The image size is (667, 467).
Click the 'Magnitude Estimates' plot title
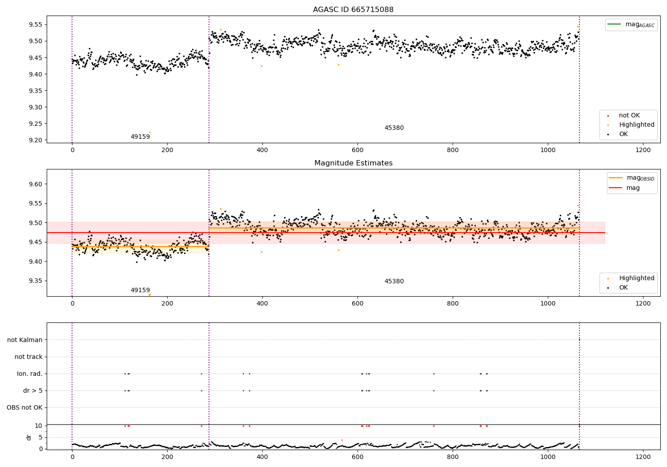[353, 163]
